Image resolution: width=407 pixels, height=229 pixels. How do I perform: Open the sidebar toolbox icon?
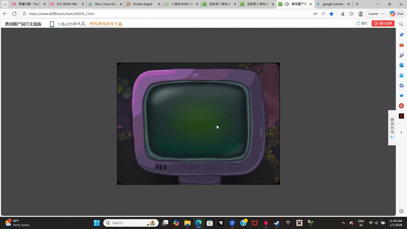[401, 45]
